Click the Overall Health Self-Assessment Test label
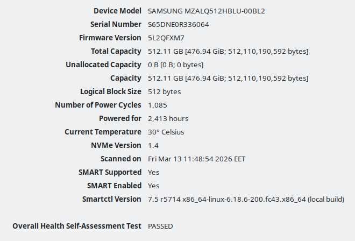355x241 pixels. coord(77,226)
